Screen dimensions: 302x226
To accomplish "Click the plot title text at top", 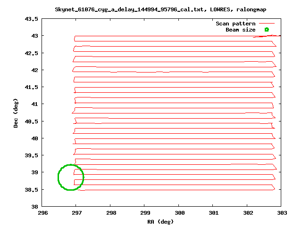I will click(x=158, y=9).
